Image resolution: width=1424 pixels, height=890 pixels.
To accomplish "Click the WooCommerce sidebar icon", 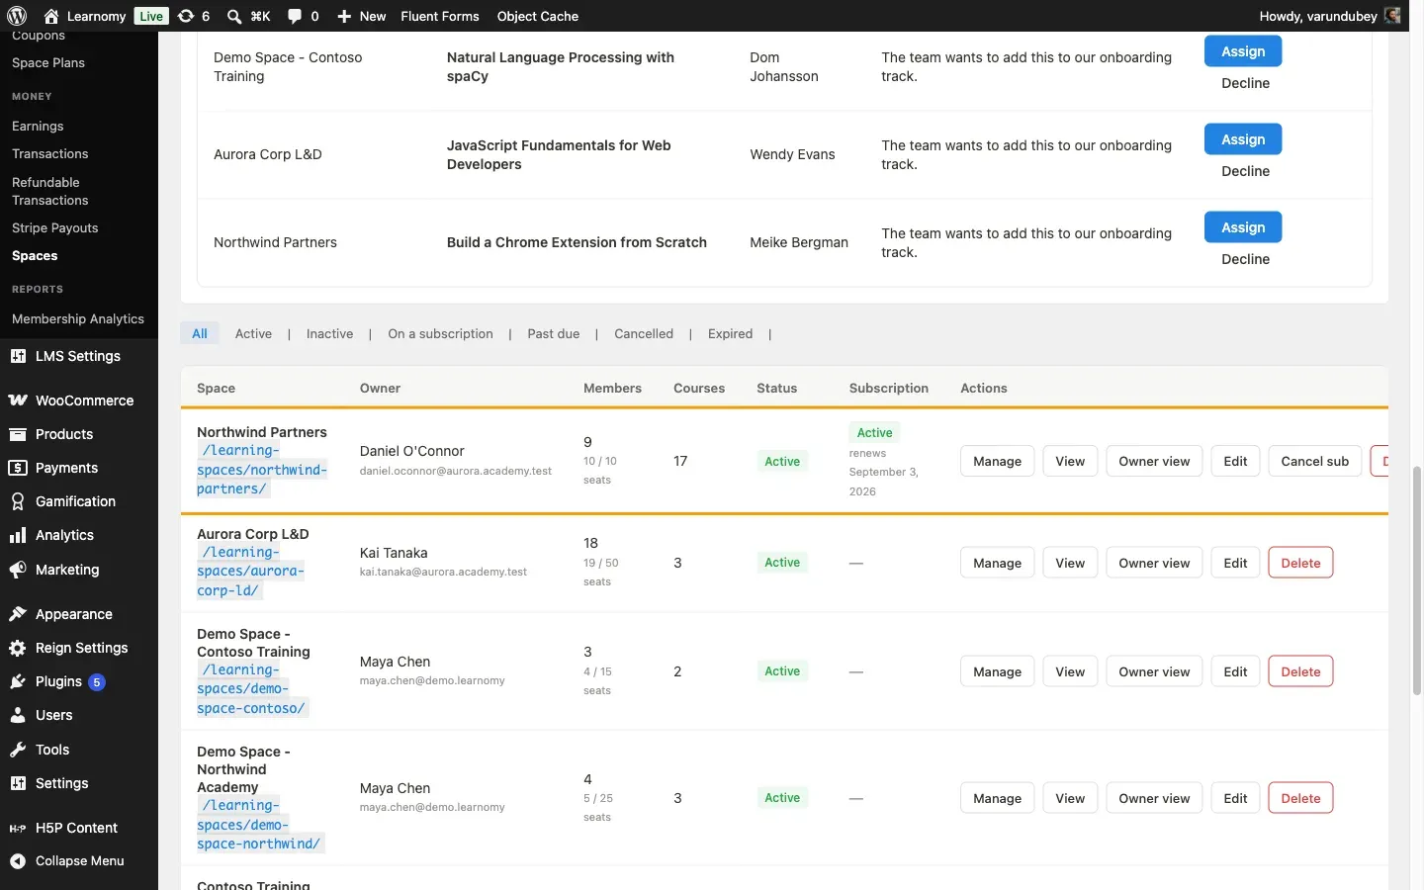I will point(18,400).
